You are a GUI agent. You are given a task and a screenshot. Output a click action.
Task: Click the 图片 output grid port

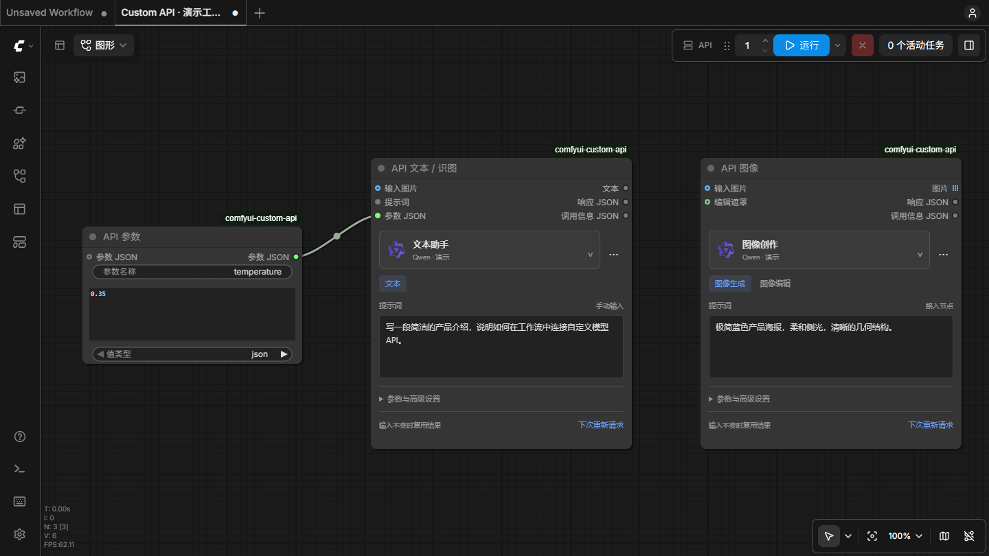[x=955, y=188]
